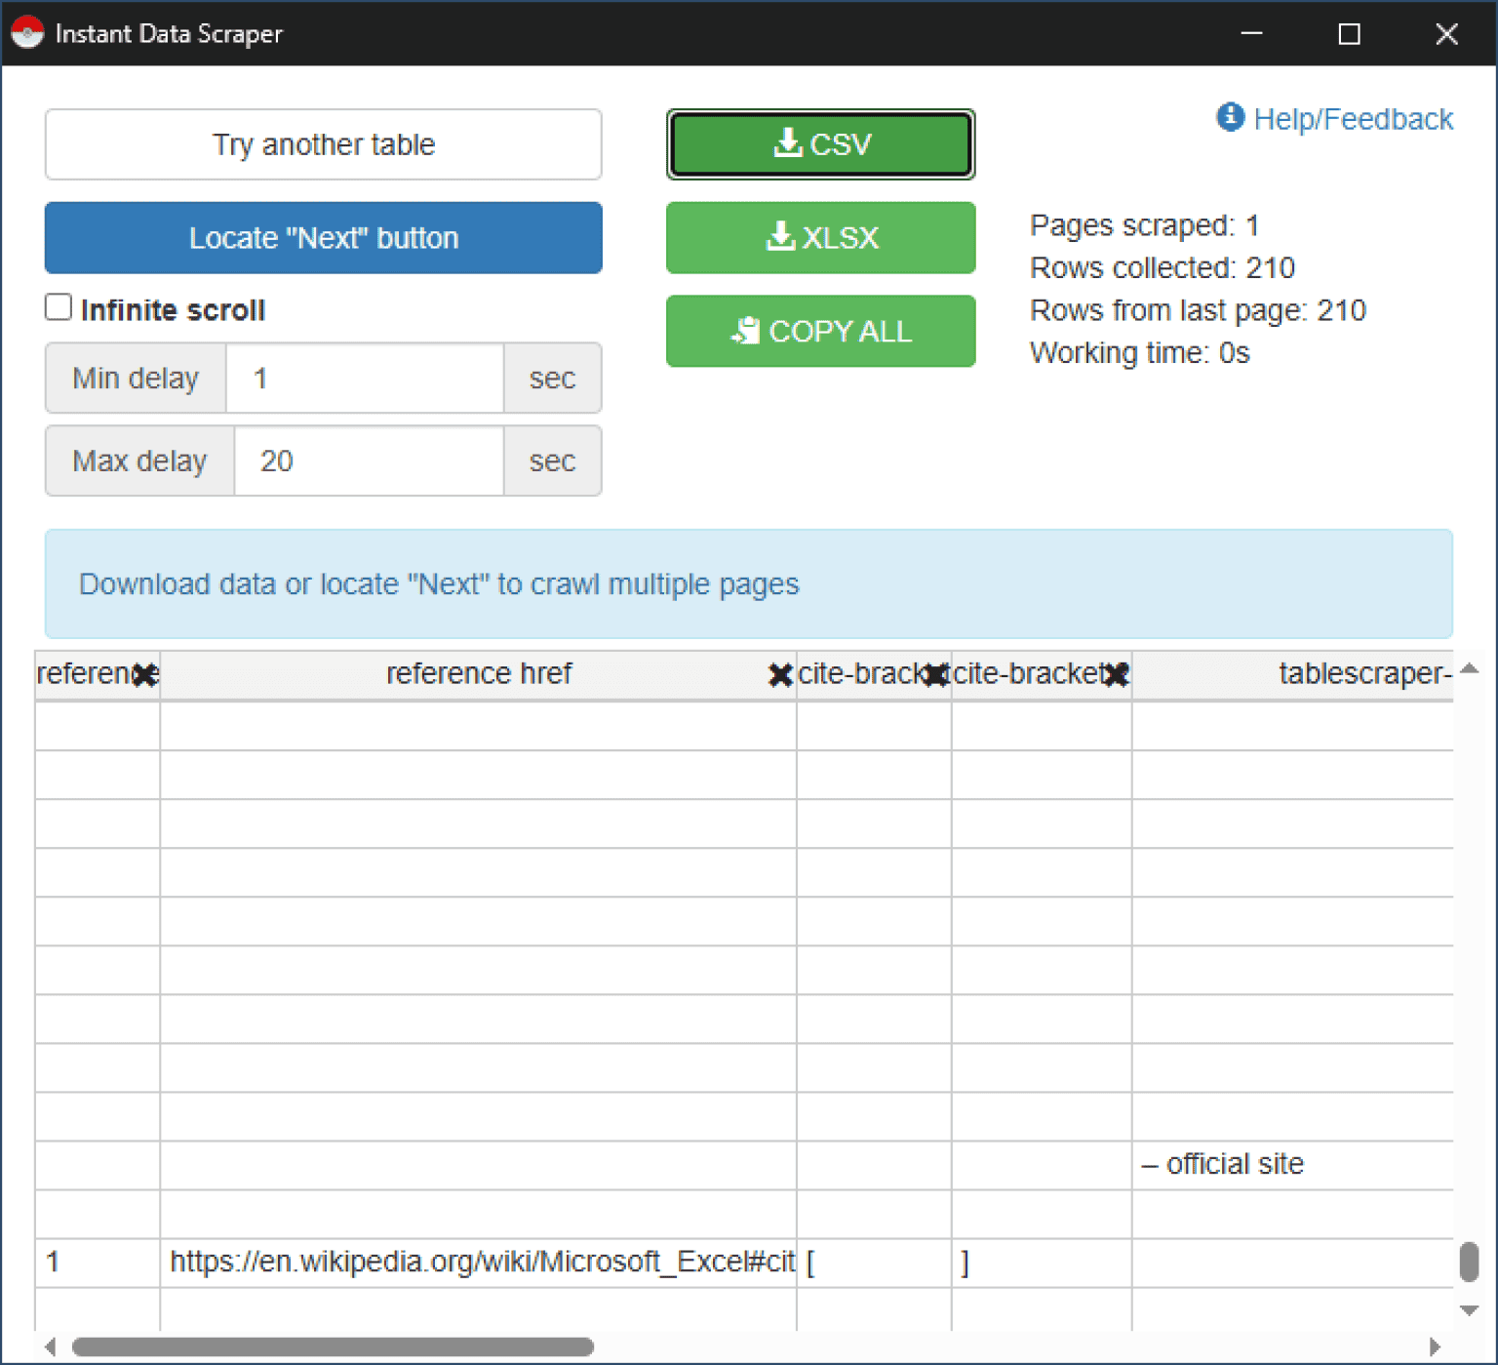This screenshot has width=1498, height=1365.
Task: Copy all scraped rows with COPY ALL
Action: 820,331
